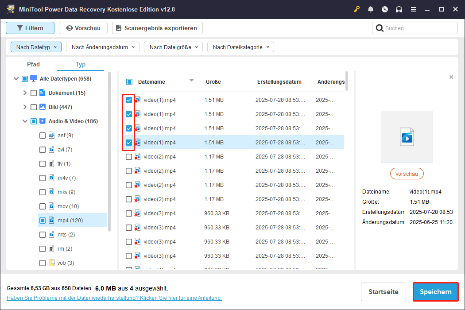Viewport: 465px width, 310px height.
Task: Select the mp4 (120) tree item
Action: pos(72,221)
